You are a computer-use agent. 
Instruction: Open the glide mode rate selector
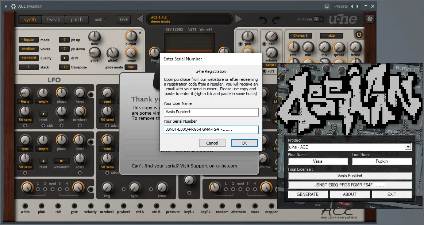tap(131, 67)
